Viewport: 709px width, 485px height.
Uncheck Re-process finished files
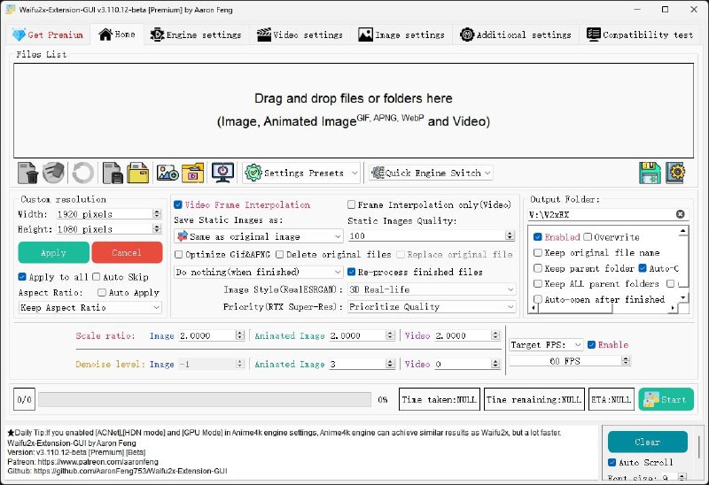click(352, 272)
